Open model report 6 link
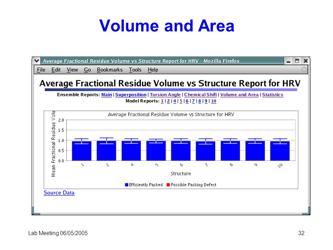This screenshot has height=250, width=333. point(187,101)
